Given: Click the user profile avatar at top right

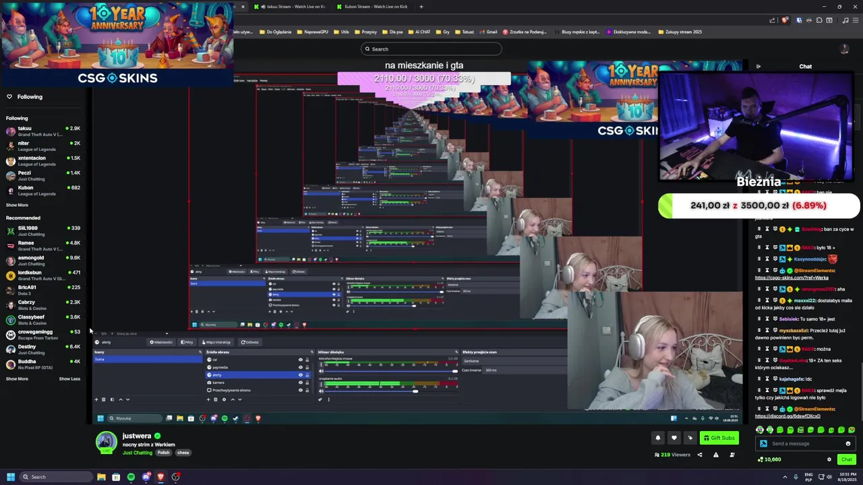Looking at the screenshot, I should pyautogui.click(x=844, y=48).
